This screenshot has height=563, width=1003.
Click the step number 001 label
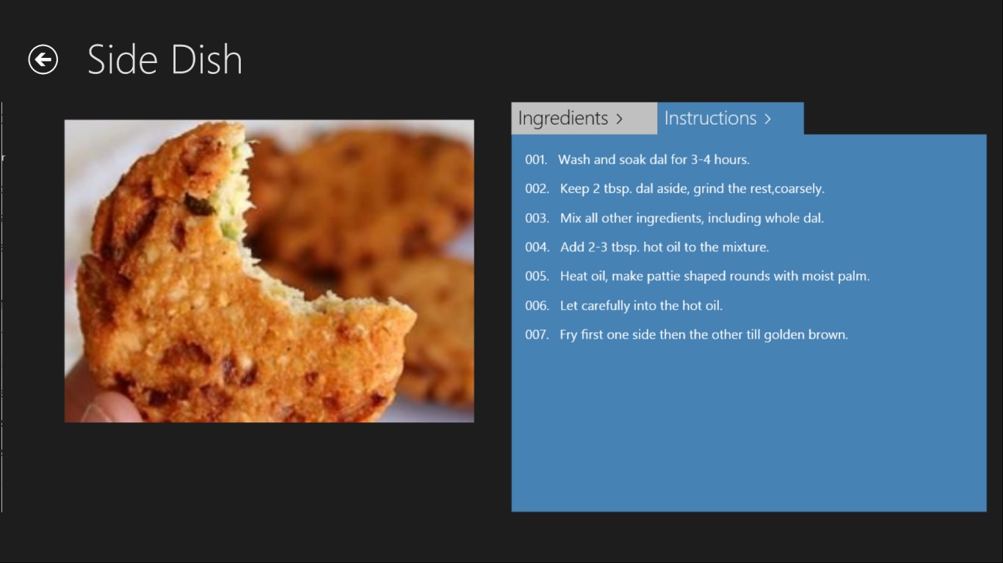(536, 159)
